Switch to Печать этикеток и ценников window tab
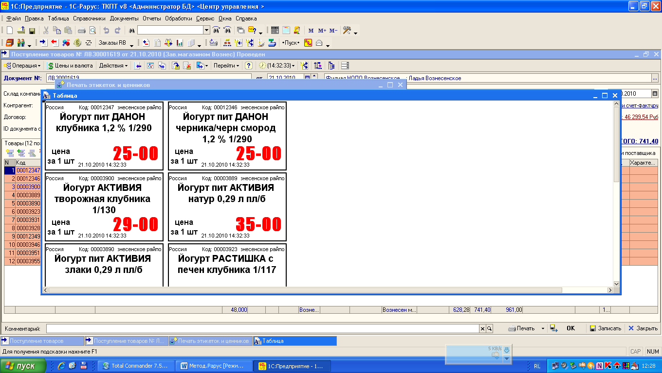The width and height of the screenshot is (662, 373). pos(210,341)
